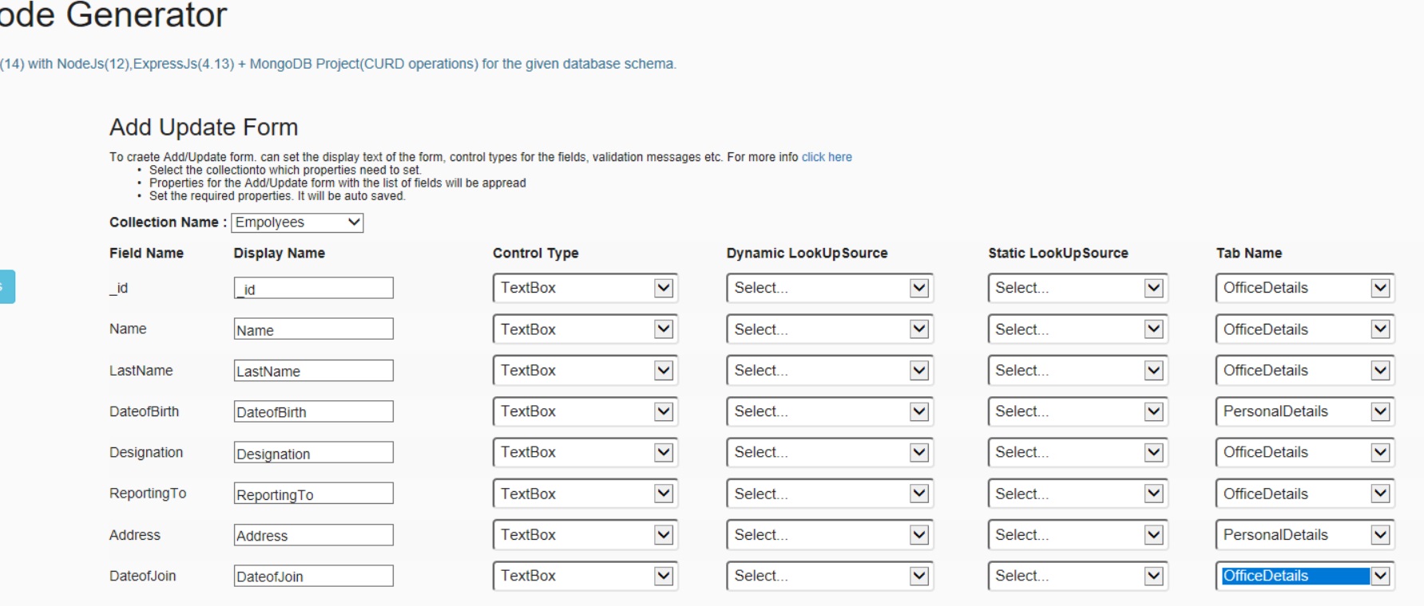The image size is (1424, 606).
Task: Open Control Type dropdown for ReportingTo
Action: pyautogui.click(x=585, y=494)
